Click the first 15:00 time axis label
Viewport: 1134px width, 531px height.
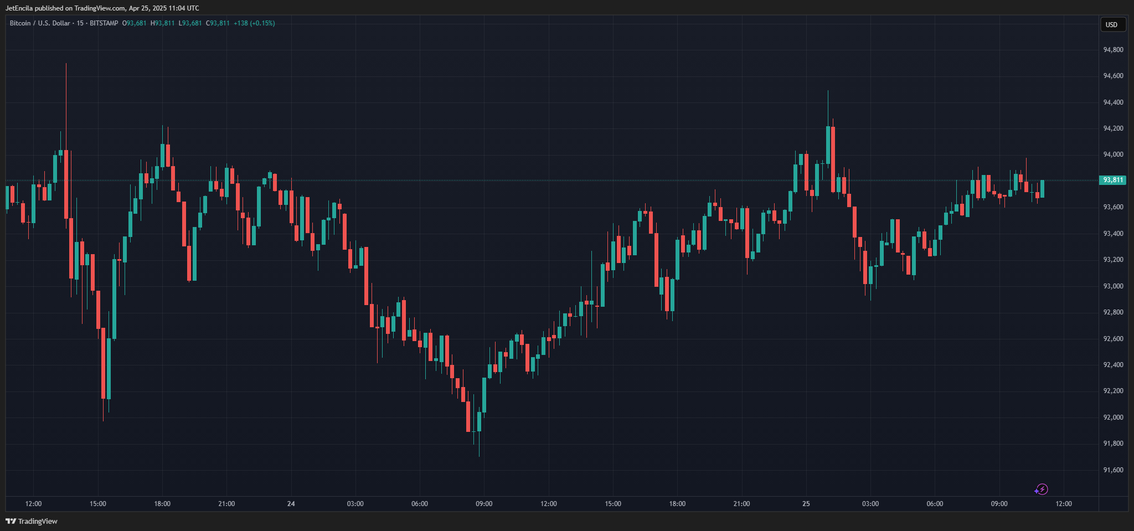point(98,504)
